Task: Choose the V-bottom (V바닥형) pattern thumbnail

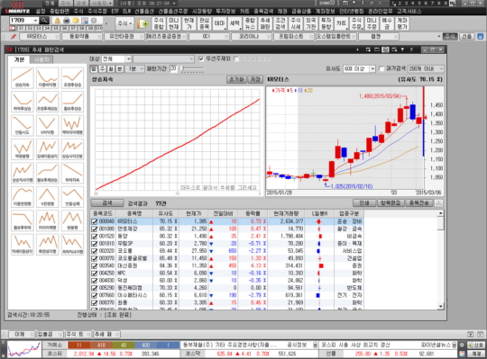Action: [47, 125]
